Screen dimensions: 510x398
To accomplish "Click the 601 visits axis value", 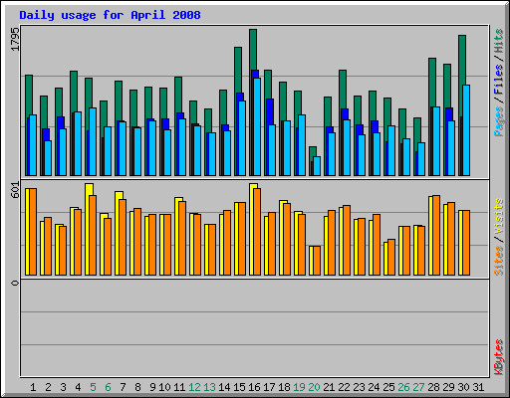I will 15,190.
